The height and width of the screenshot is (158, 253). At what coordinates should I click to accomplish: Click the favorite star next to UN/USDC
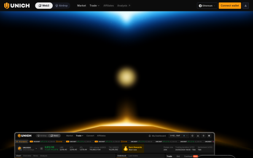point(41,148)
